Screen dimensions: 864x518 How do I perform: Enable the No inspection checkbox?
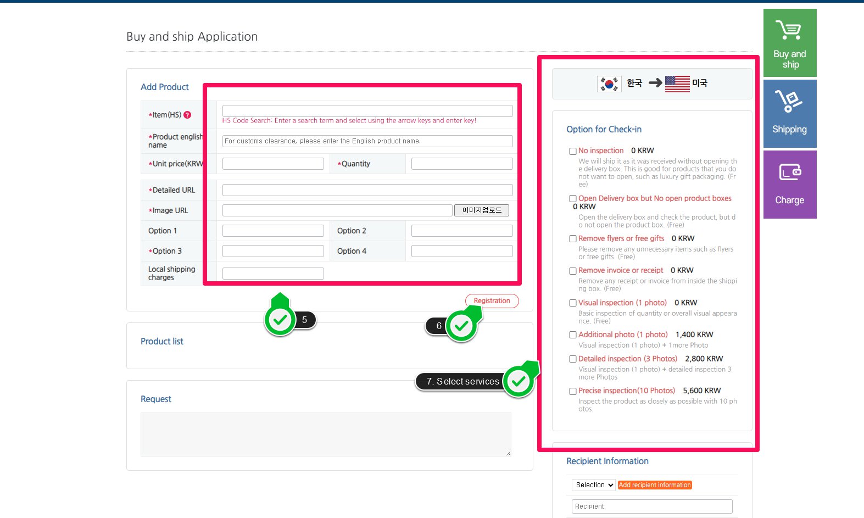(x=573, y=151)
